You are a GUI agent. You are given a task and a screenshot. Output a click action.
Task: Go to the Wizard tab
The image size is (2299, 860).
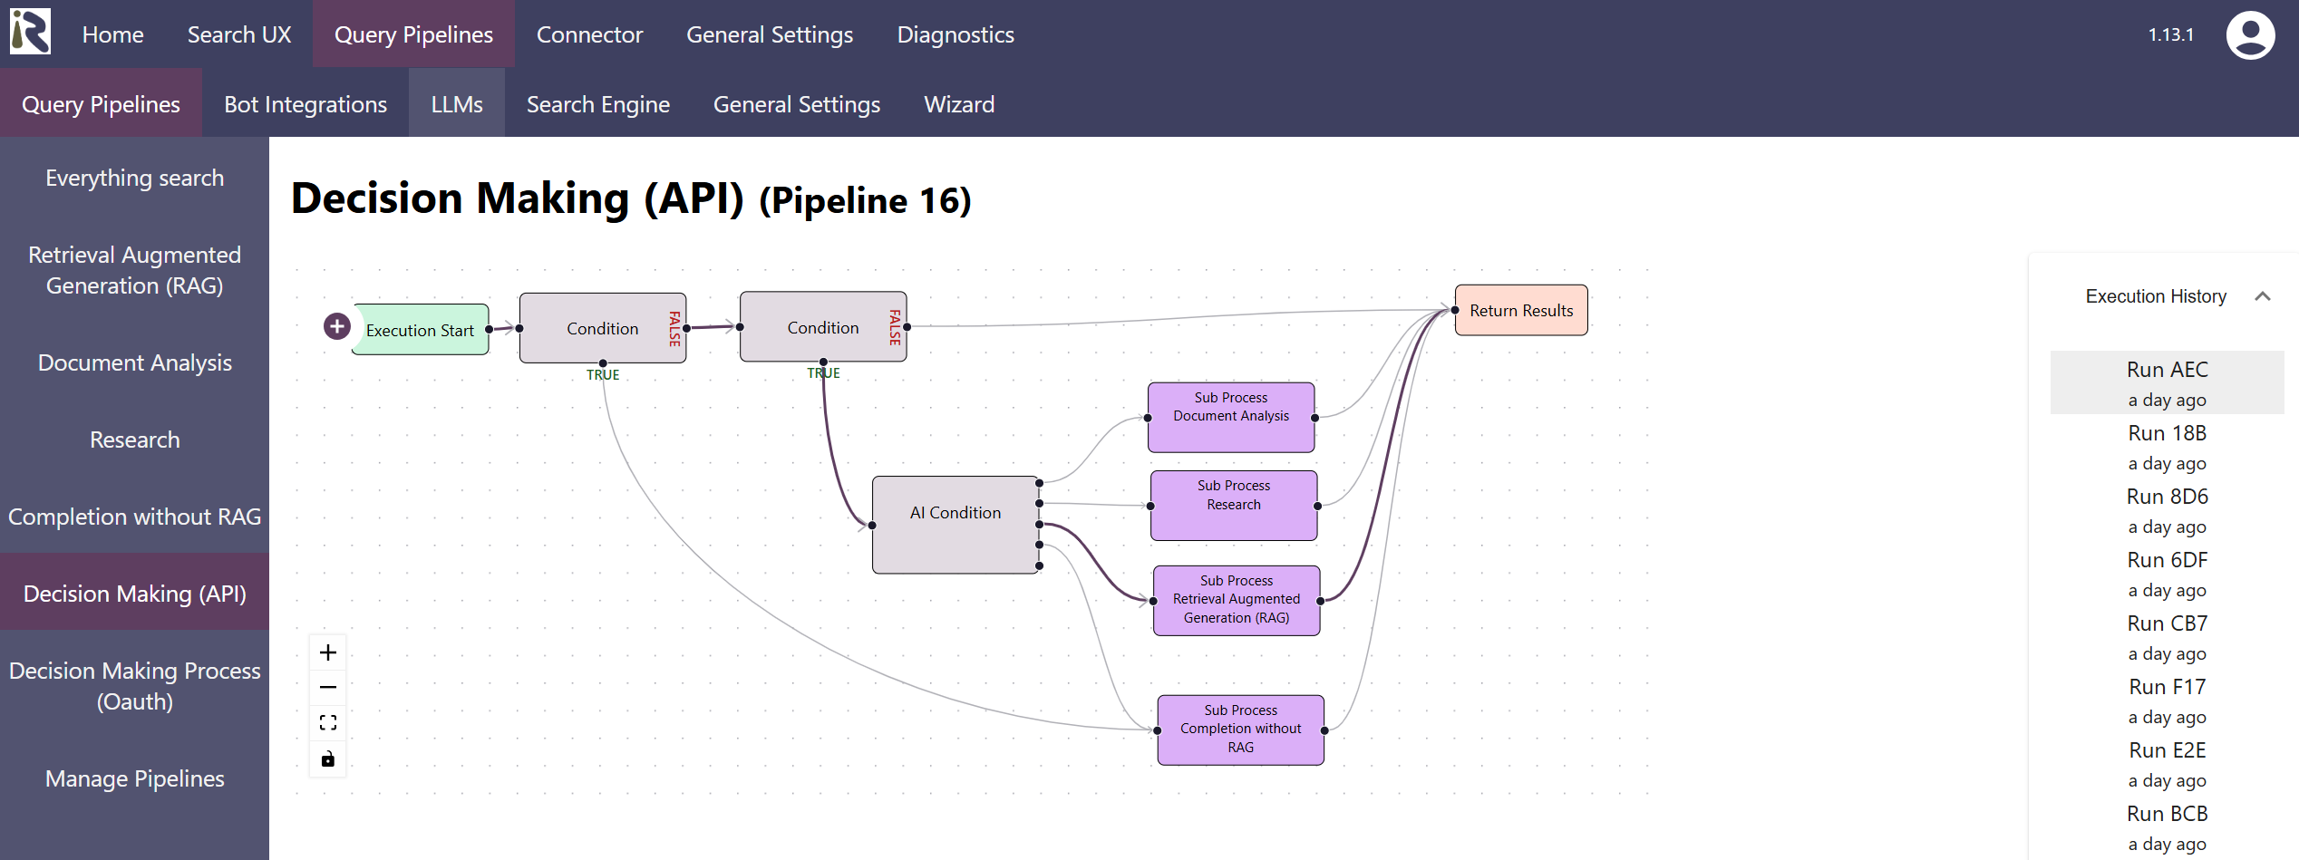(959, 104)
